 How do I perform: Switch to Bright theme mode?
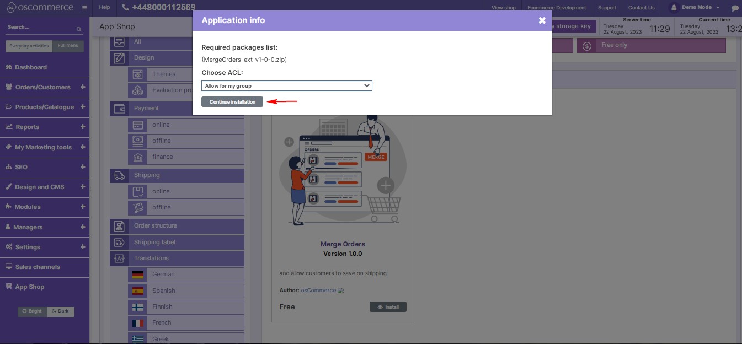[x=33, y=311]
